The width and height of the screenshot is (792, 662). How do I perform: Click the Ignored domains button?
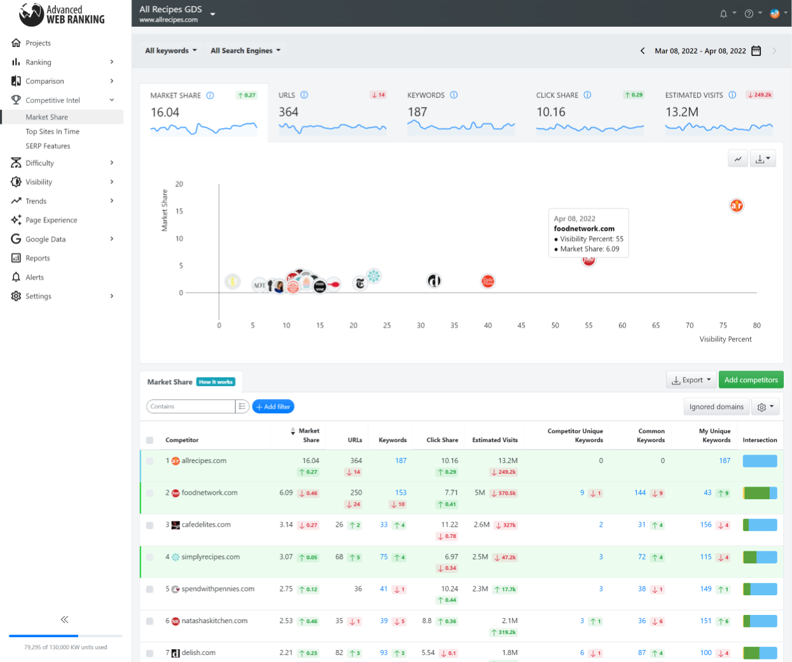click(716, 407)
